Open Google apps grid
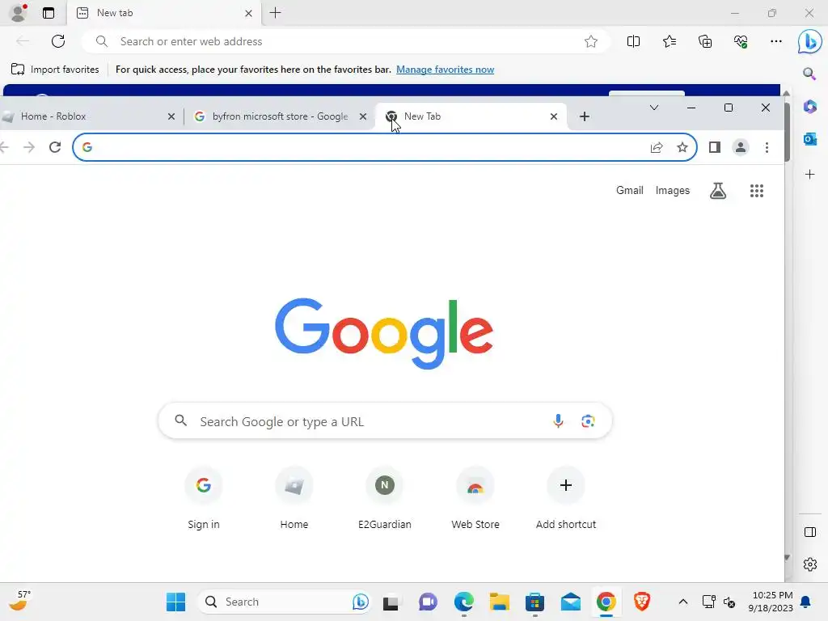 click(757, 191)
